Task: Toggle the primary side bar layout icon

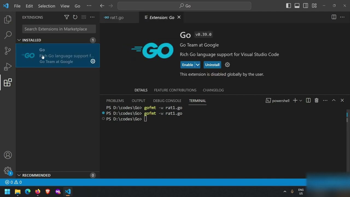Action: [x=288, y=6]
